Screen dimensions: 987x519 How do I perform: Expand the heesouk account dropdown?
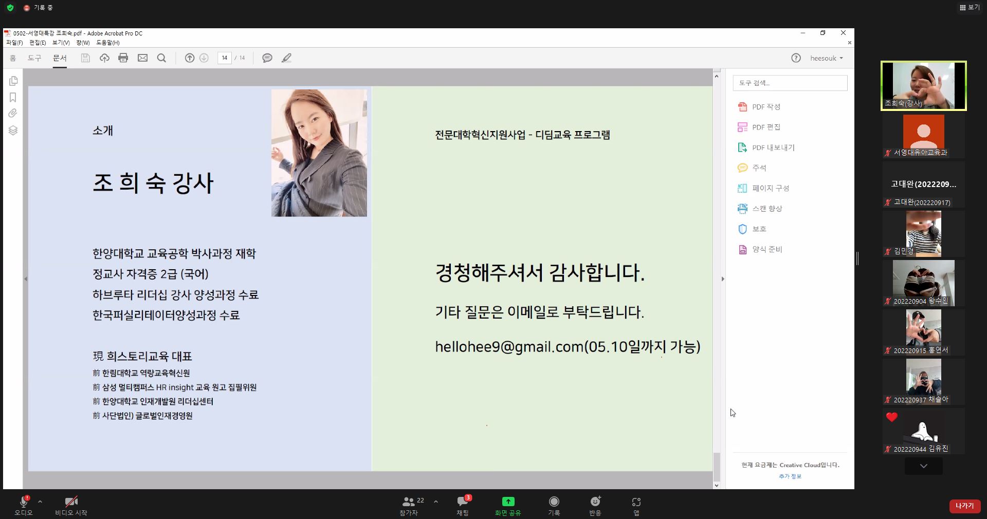(x=827, y=58)
